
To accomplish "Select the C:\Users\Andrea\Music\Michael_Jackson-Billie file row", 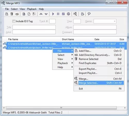I will 34,44.
